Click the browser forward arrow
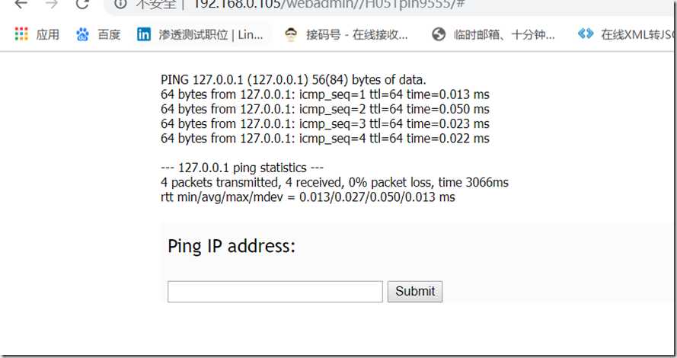677x358 pixels. (52, 4)
